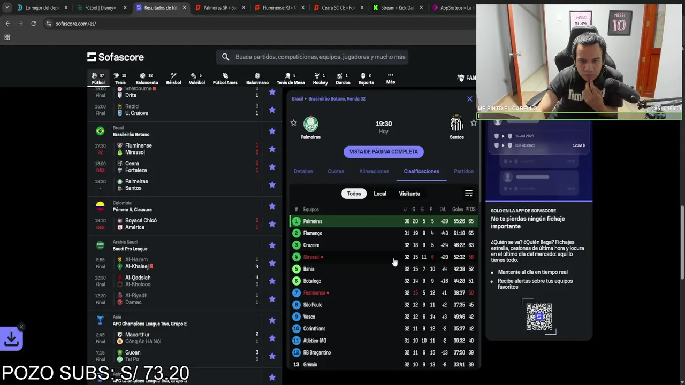Open the Dardos sport category
The image size is (685, 385).
pyautogui.click(x=343, y=79)
